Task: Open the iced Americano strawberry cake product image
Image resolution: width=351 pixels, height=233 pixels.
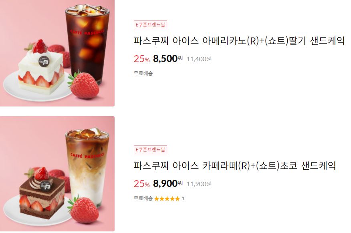Action: 57,53
